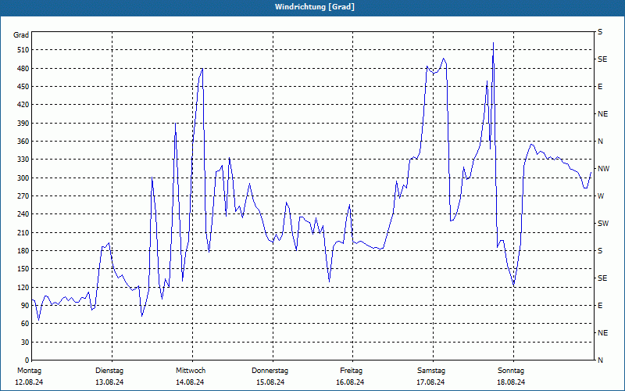Viewport: 625px width, 391px height.
Task: Select the 240 degree axis label
Action: point(23,214)
